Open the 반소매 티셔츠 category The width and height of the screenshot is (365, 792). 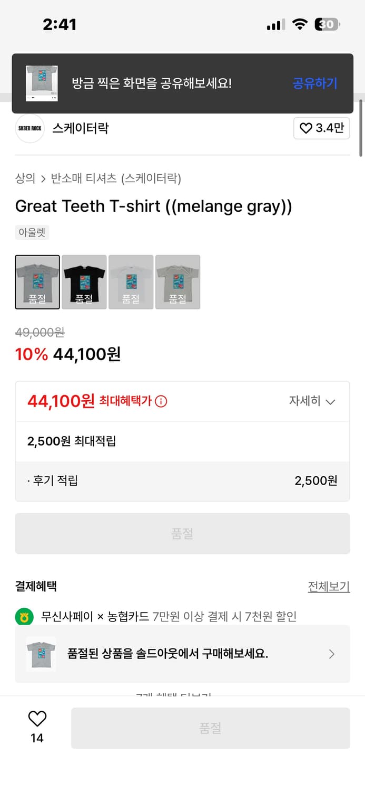click(x=82, y=180)
